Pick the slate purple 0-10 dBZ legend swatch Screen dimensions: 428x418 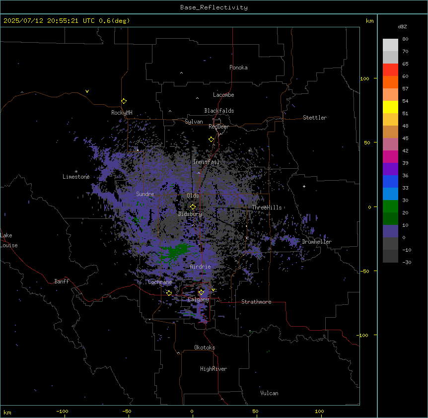pos(390,231)
